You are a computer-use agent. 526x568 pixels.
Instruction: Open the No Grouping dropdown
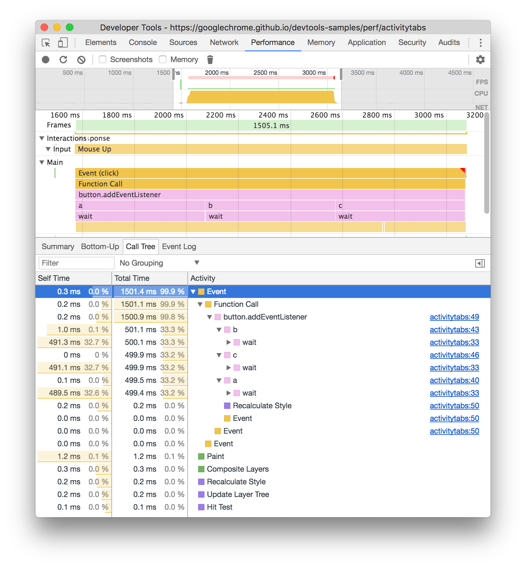[x=158, y=263]
